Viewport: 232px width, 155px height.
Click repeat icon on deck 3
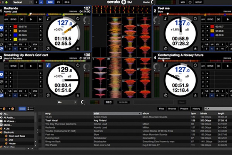[x=78, y=65]
